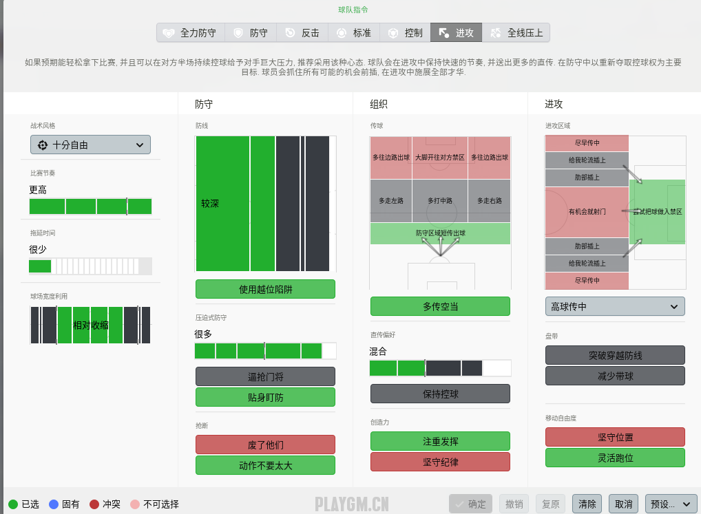Click the blue 固有 legend dot

point(54,504)
